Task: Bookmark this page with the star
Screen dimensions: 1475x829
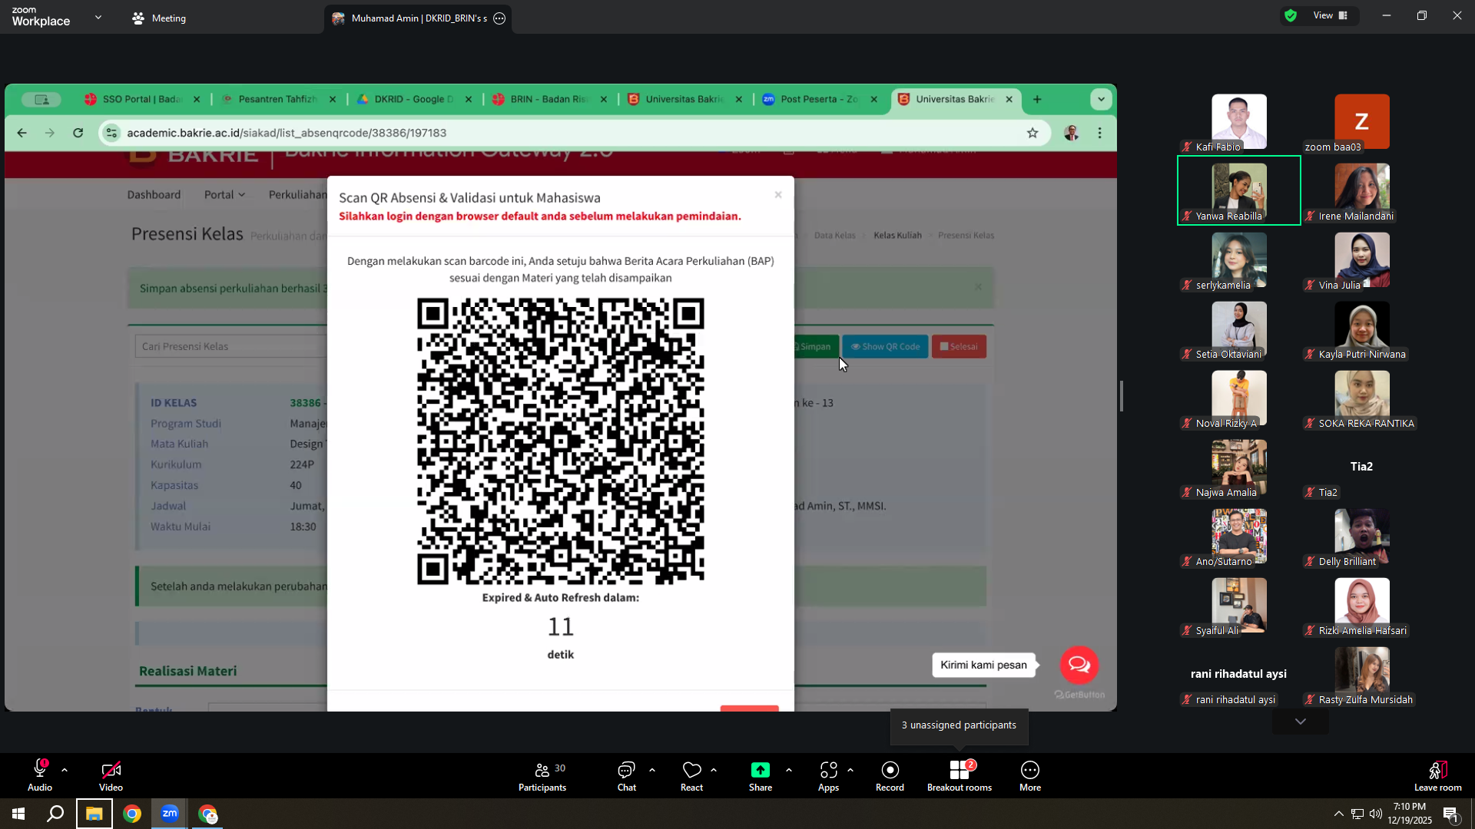Action: pyautogui.click(x=1032, y=133)
